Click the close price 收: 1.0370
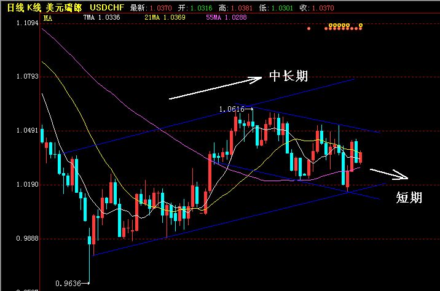 click(x=316, y=8)
